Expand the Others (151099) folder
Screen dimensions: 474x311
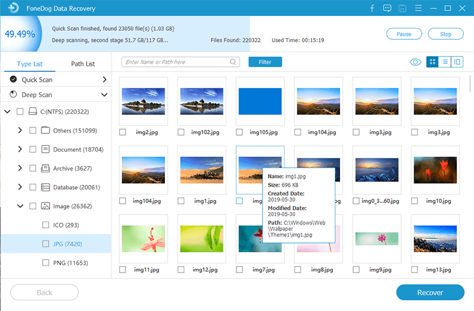20,130
